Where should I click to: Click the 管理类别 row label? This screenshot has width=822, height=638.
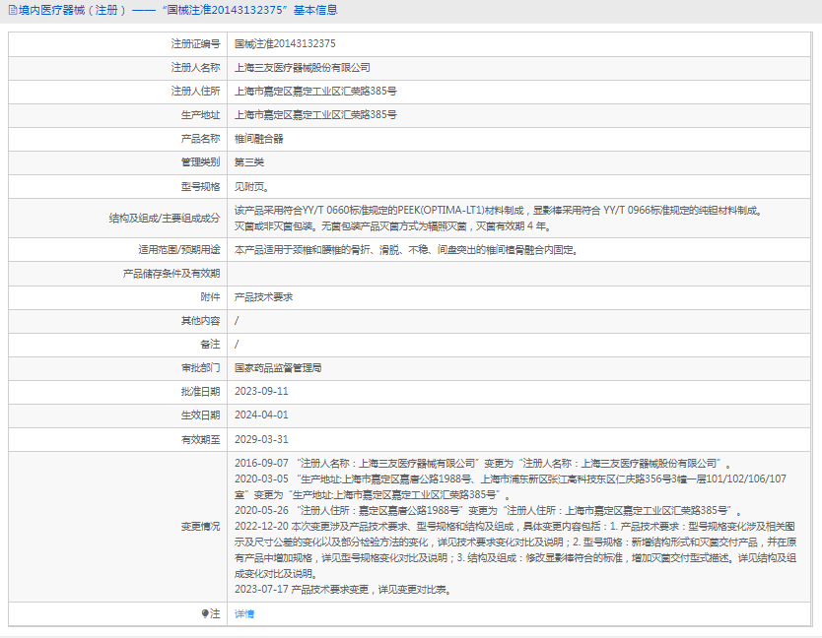201,162
